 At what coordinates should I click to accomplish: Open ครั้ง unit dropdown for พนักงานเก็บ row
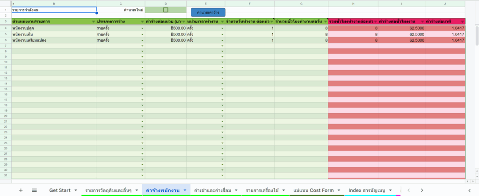click(222, 35)
